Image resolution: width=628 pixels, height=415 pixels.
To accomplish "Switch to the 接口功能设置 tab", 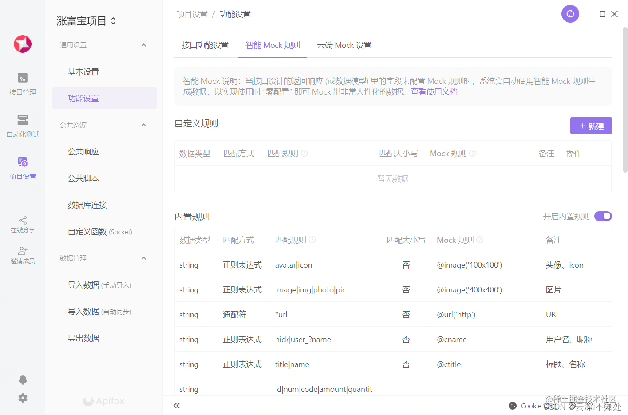I will click(205, 45).
